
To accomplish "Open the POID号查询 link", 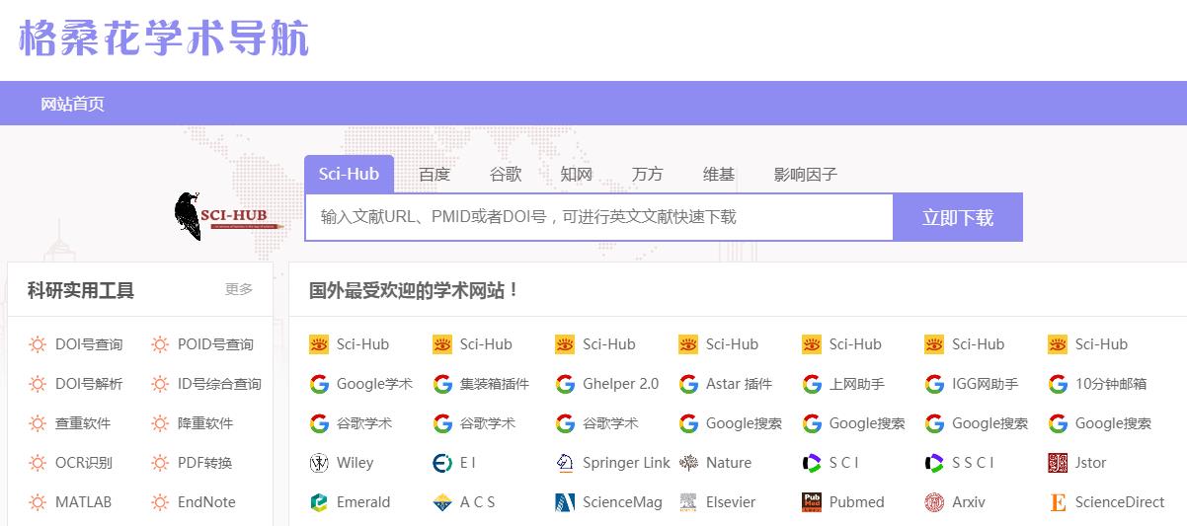I will tap(215, 344).
